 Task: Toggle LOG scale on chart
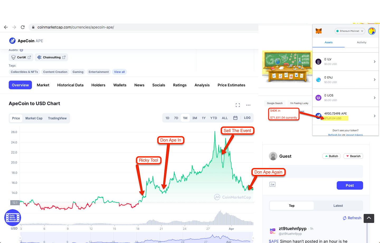pyautogui.click(x=247, y=118)
